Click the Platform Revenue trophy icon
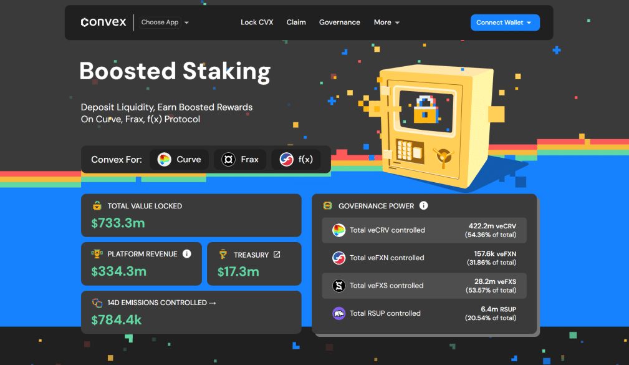 (x=97, y=254)
